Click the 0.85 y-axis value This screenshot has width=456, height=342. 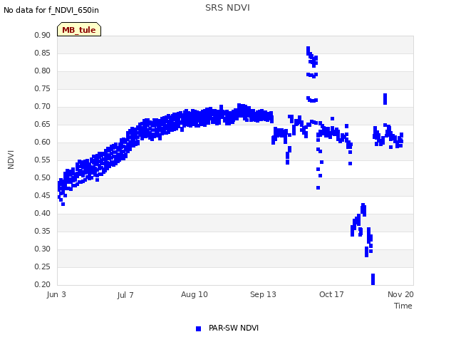[x=43, y=53]
